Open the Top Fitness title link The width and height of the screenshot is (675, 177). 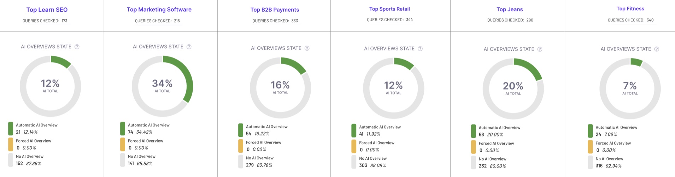(630, 9)
